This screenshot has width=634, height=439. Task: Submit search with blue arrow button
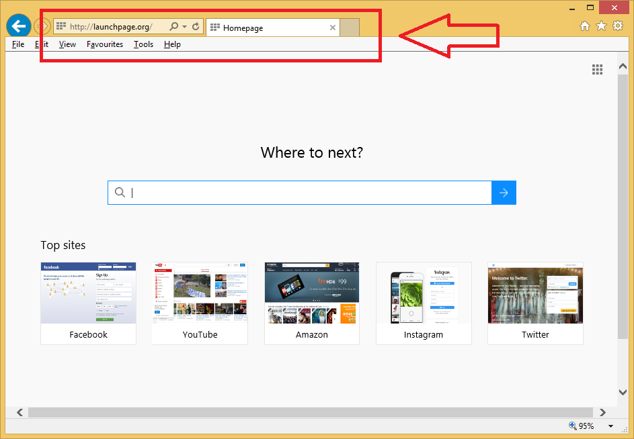pos(504,193)
